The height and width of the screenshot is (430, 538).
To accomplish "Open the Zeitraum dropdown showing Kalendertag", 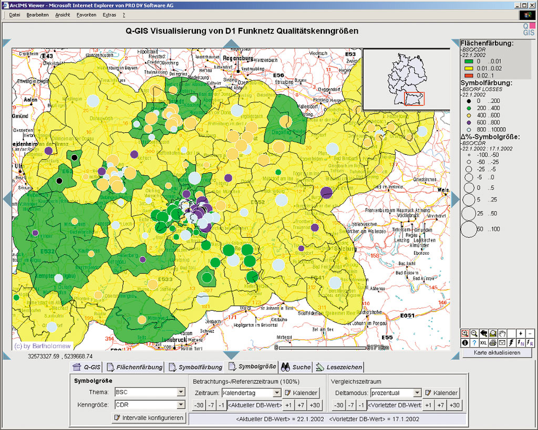I will [x=277, y=392].
